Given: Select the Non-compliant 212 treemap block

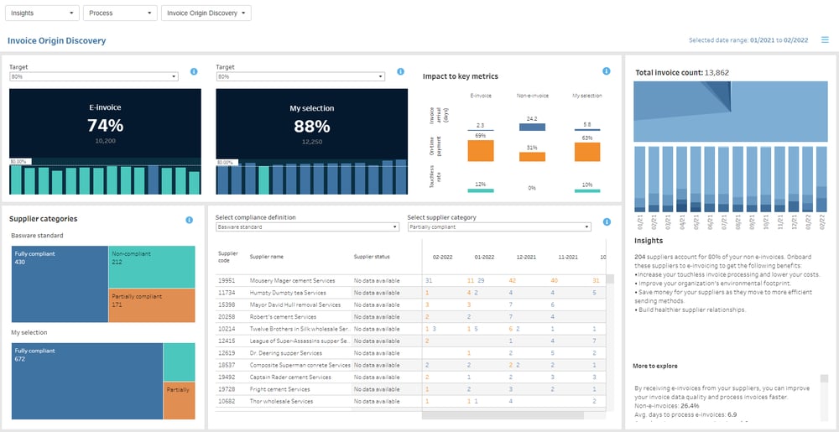Looking at the screenshot, I should tap(152, 267).
